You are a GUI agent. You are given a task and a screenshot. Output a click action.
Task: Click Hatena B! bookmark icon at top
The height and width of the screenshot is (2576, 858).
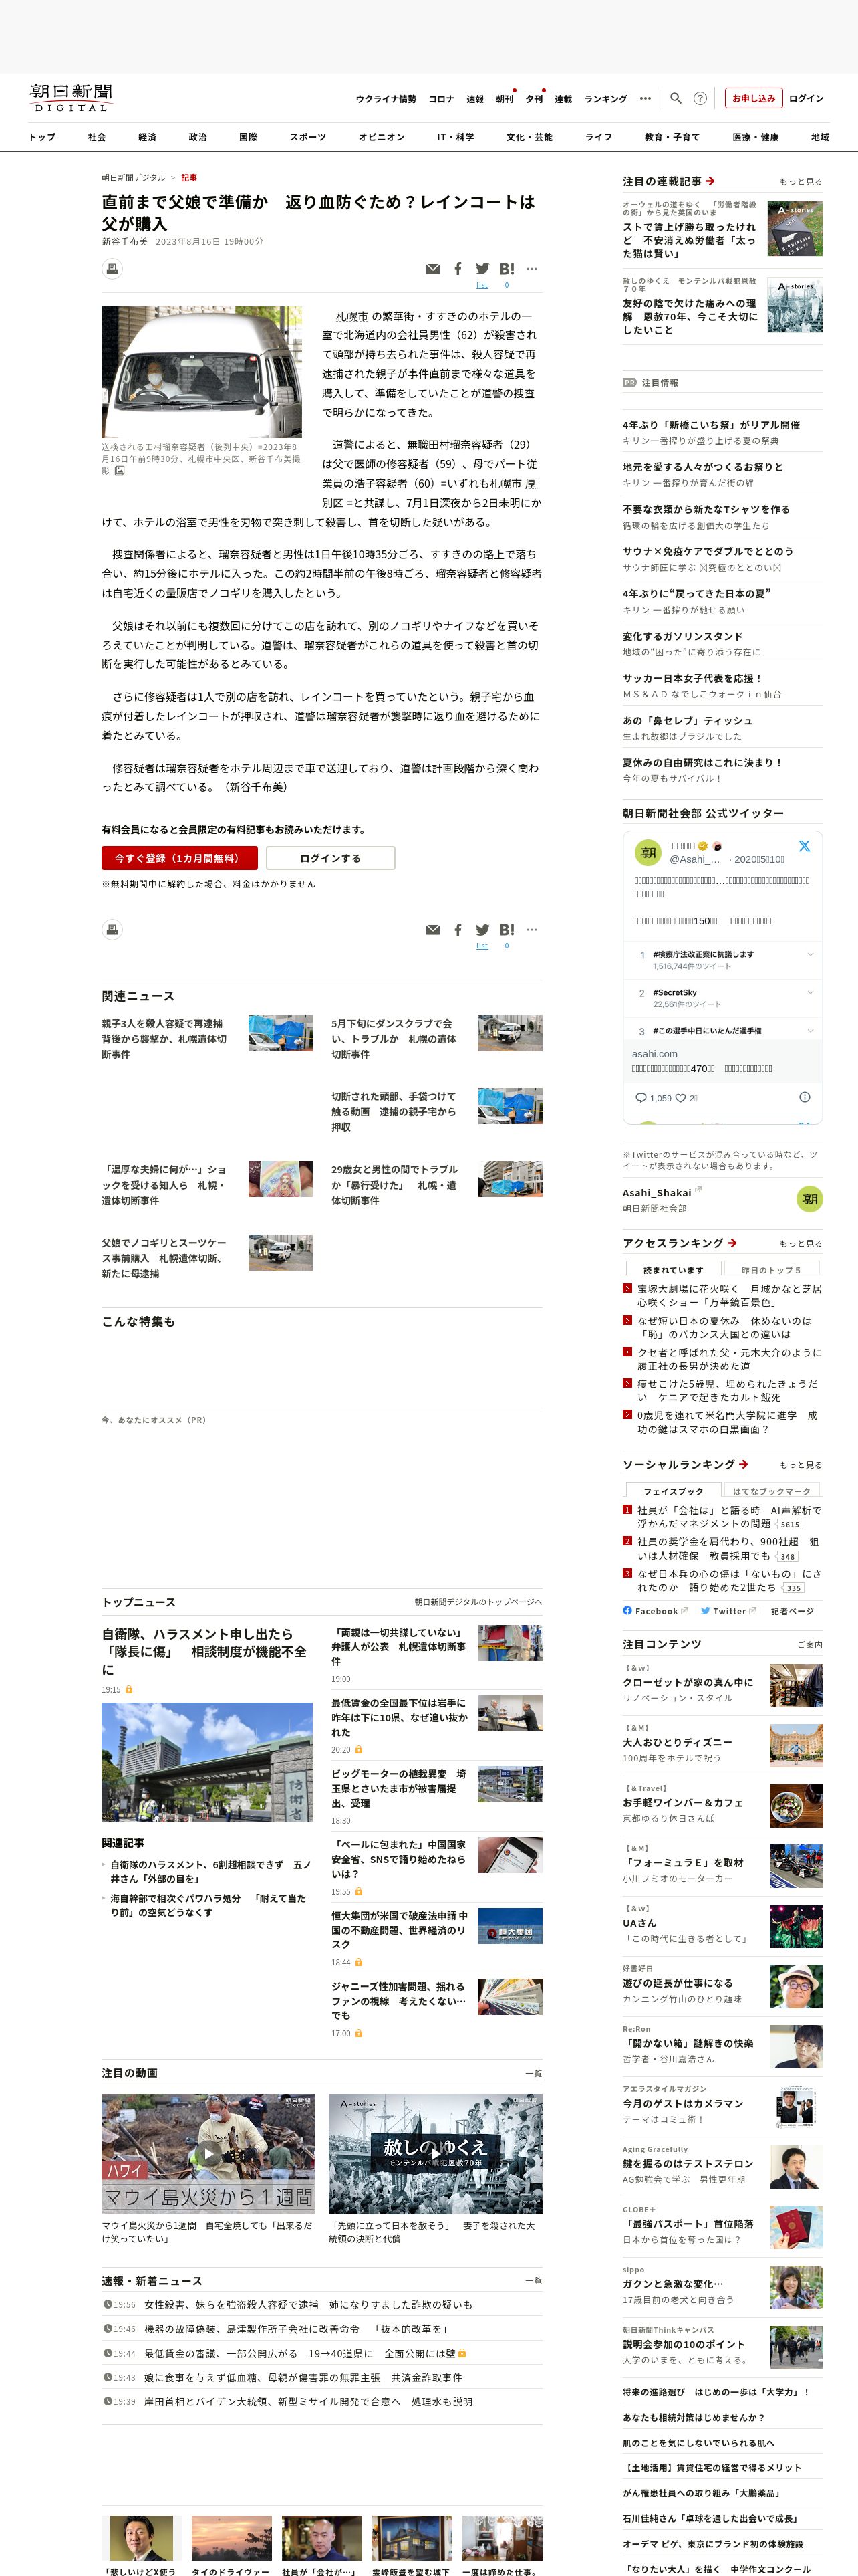click(x=507, y=268)
